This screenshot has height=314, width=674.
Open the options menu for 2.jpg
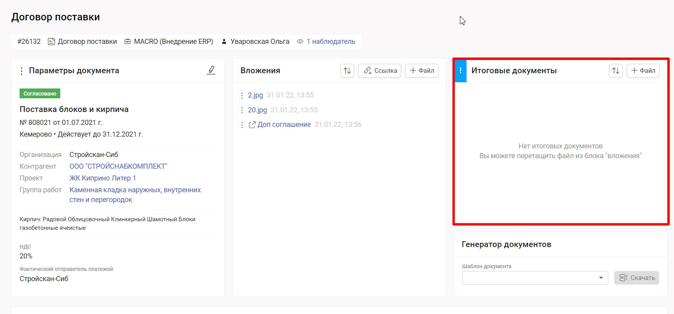[242, 96]
